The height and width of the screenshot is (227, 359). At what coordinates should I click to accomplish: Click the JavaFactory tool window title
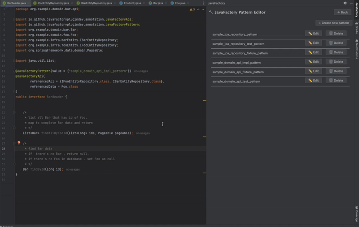[216, 3]
